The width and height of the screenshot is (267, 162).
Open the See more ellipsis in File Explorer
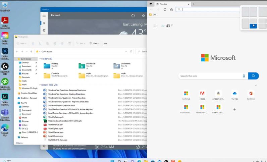[x=106, y=44]
